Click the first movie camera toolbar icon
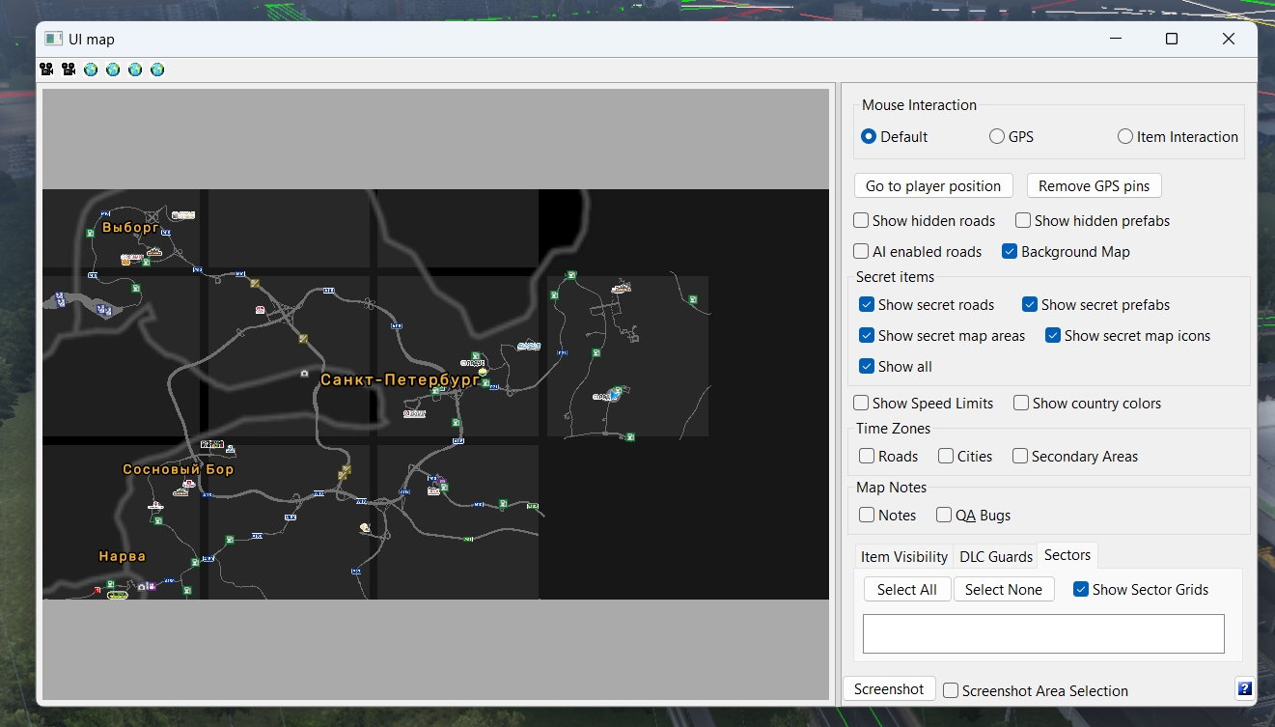Image resolution: width=1275 pixels, height=727 pixels. coord(46,70)
